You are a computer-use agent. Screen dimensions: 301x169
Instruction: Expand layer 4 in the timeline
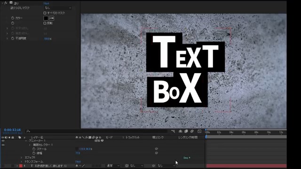[17, 166]
